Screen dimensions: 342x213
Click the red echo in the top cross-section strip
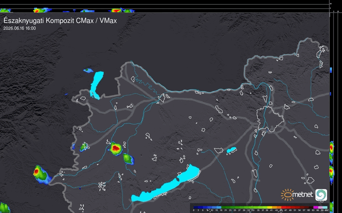(116, 10)
